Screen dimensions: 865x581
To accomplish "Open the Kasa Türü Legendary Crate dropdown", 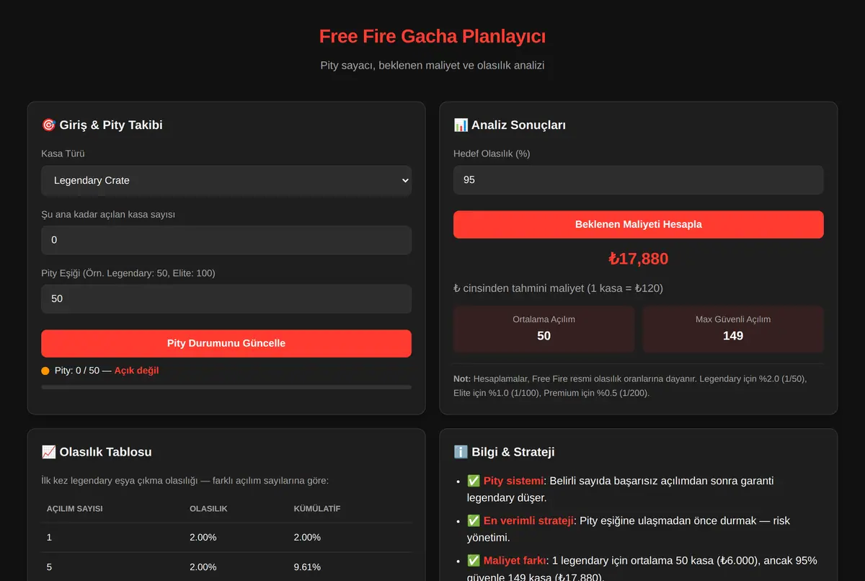I will point(226,180).
